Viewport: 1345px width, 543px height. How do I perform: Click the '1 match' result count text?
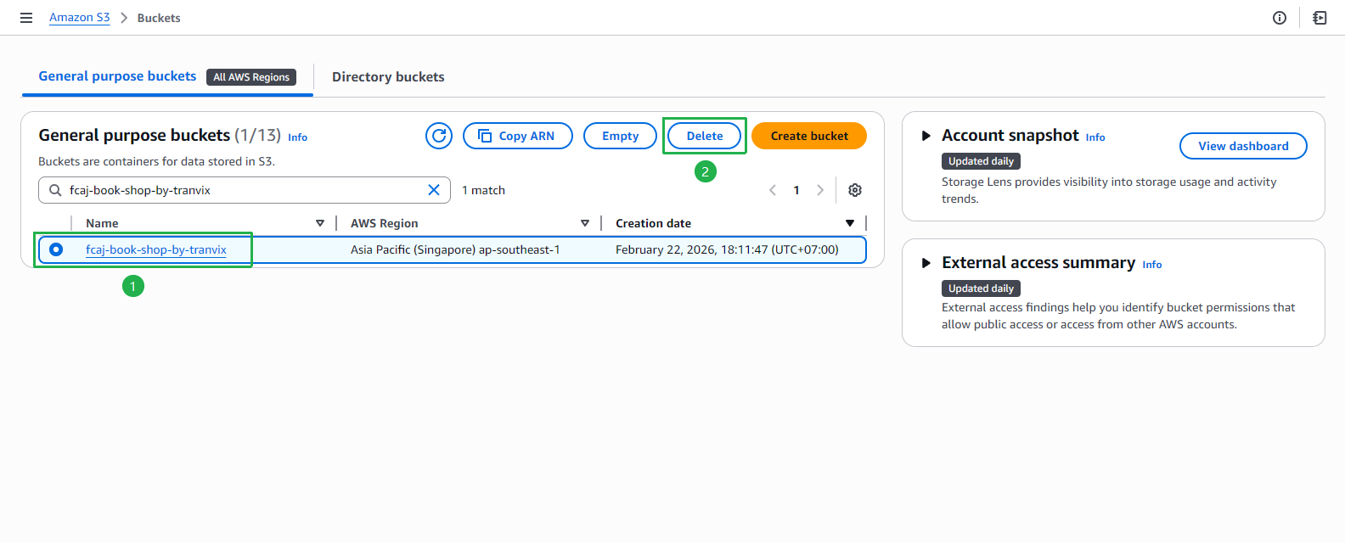coord(483,190)
